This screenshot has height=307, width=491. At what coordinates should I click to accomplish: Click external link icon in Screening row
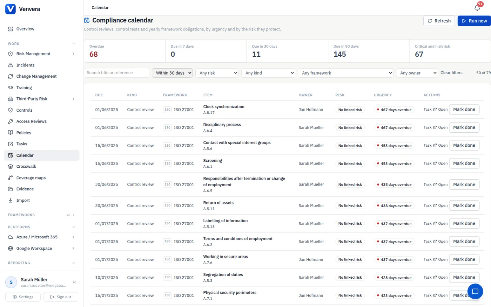(x=435, y=163)
